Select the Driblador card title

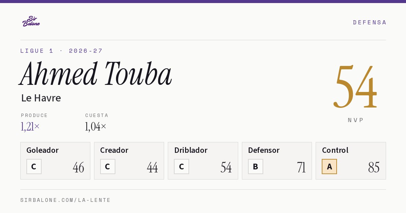[x=191, y=150]
